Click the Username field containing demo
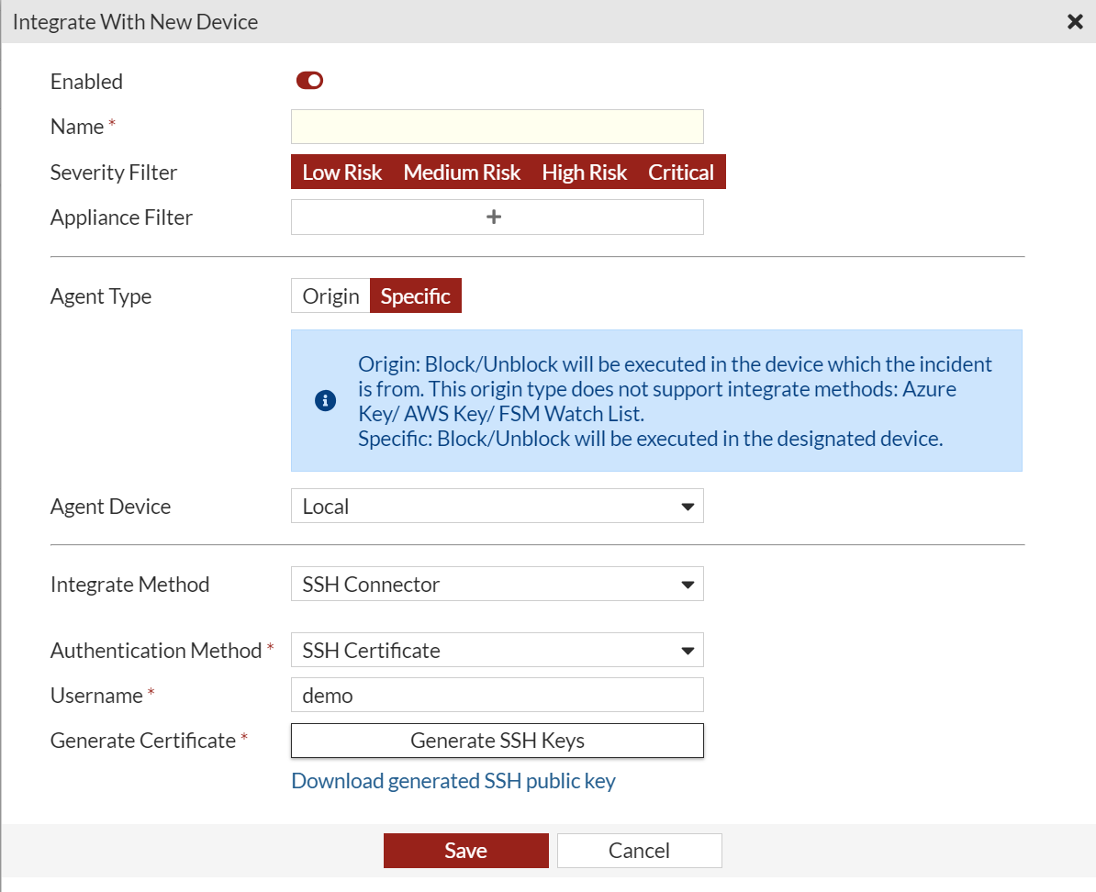Image resolution: width=1096 pixels, height=892 pixels. (x=497, y=696)
